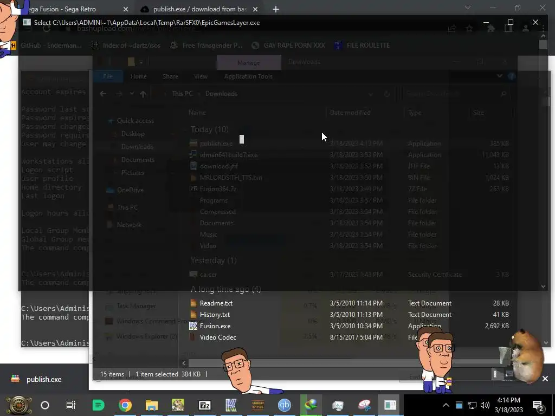Open the taskbar clock and date
The image size is (555, 416).
click(508, 405)
